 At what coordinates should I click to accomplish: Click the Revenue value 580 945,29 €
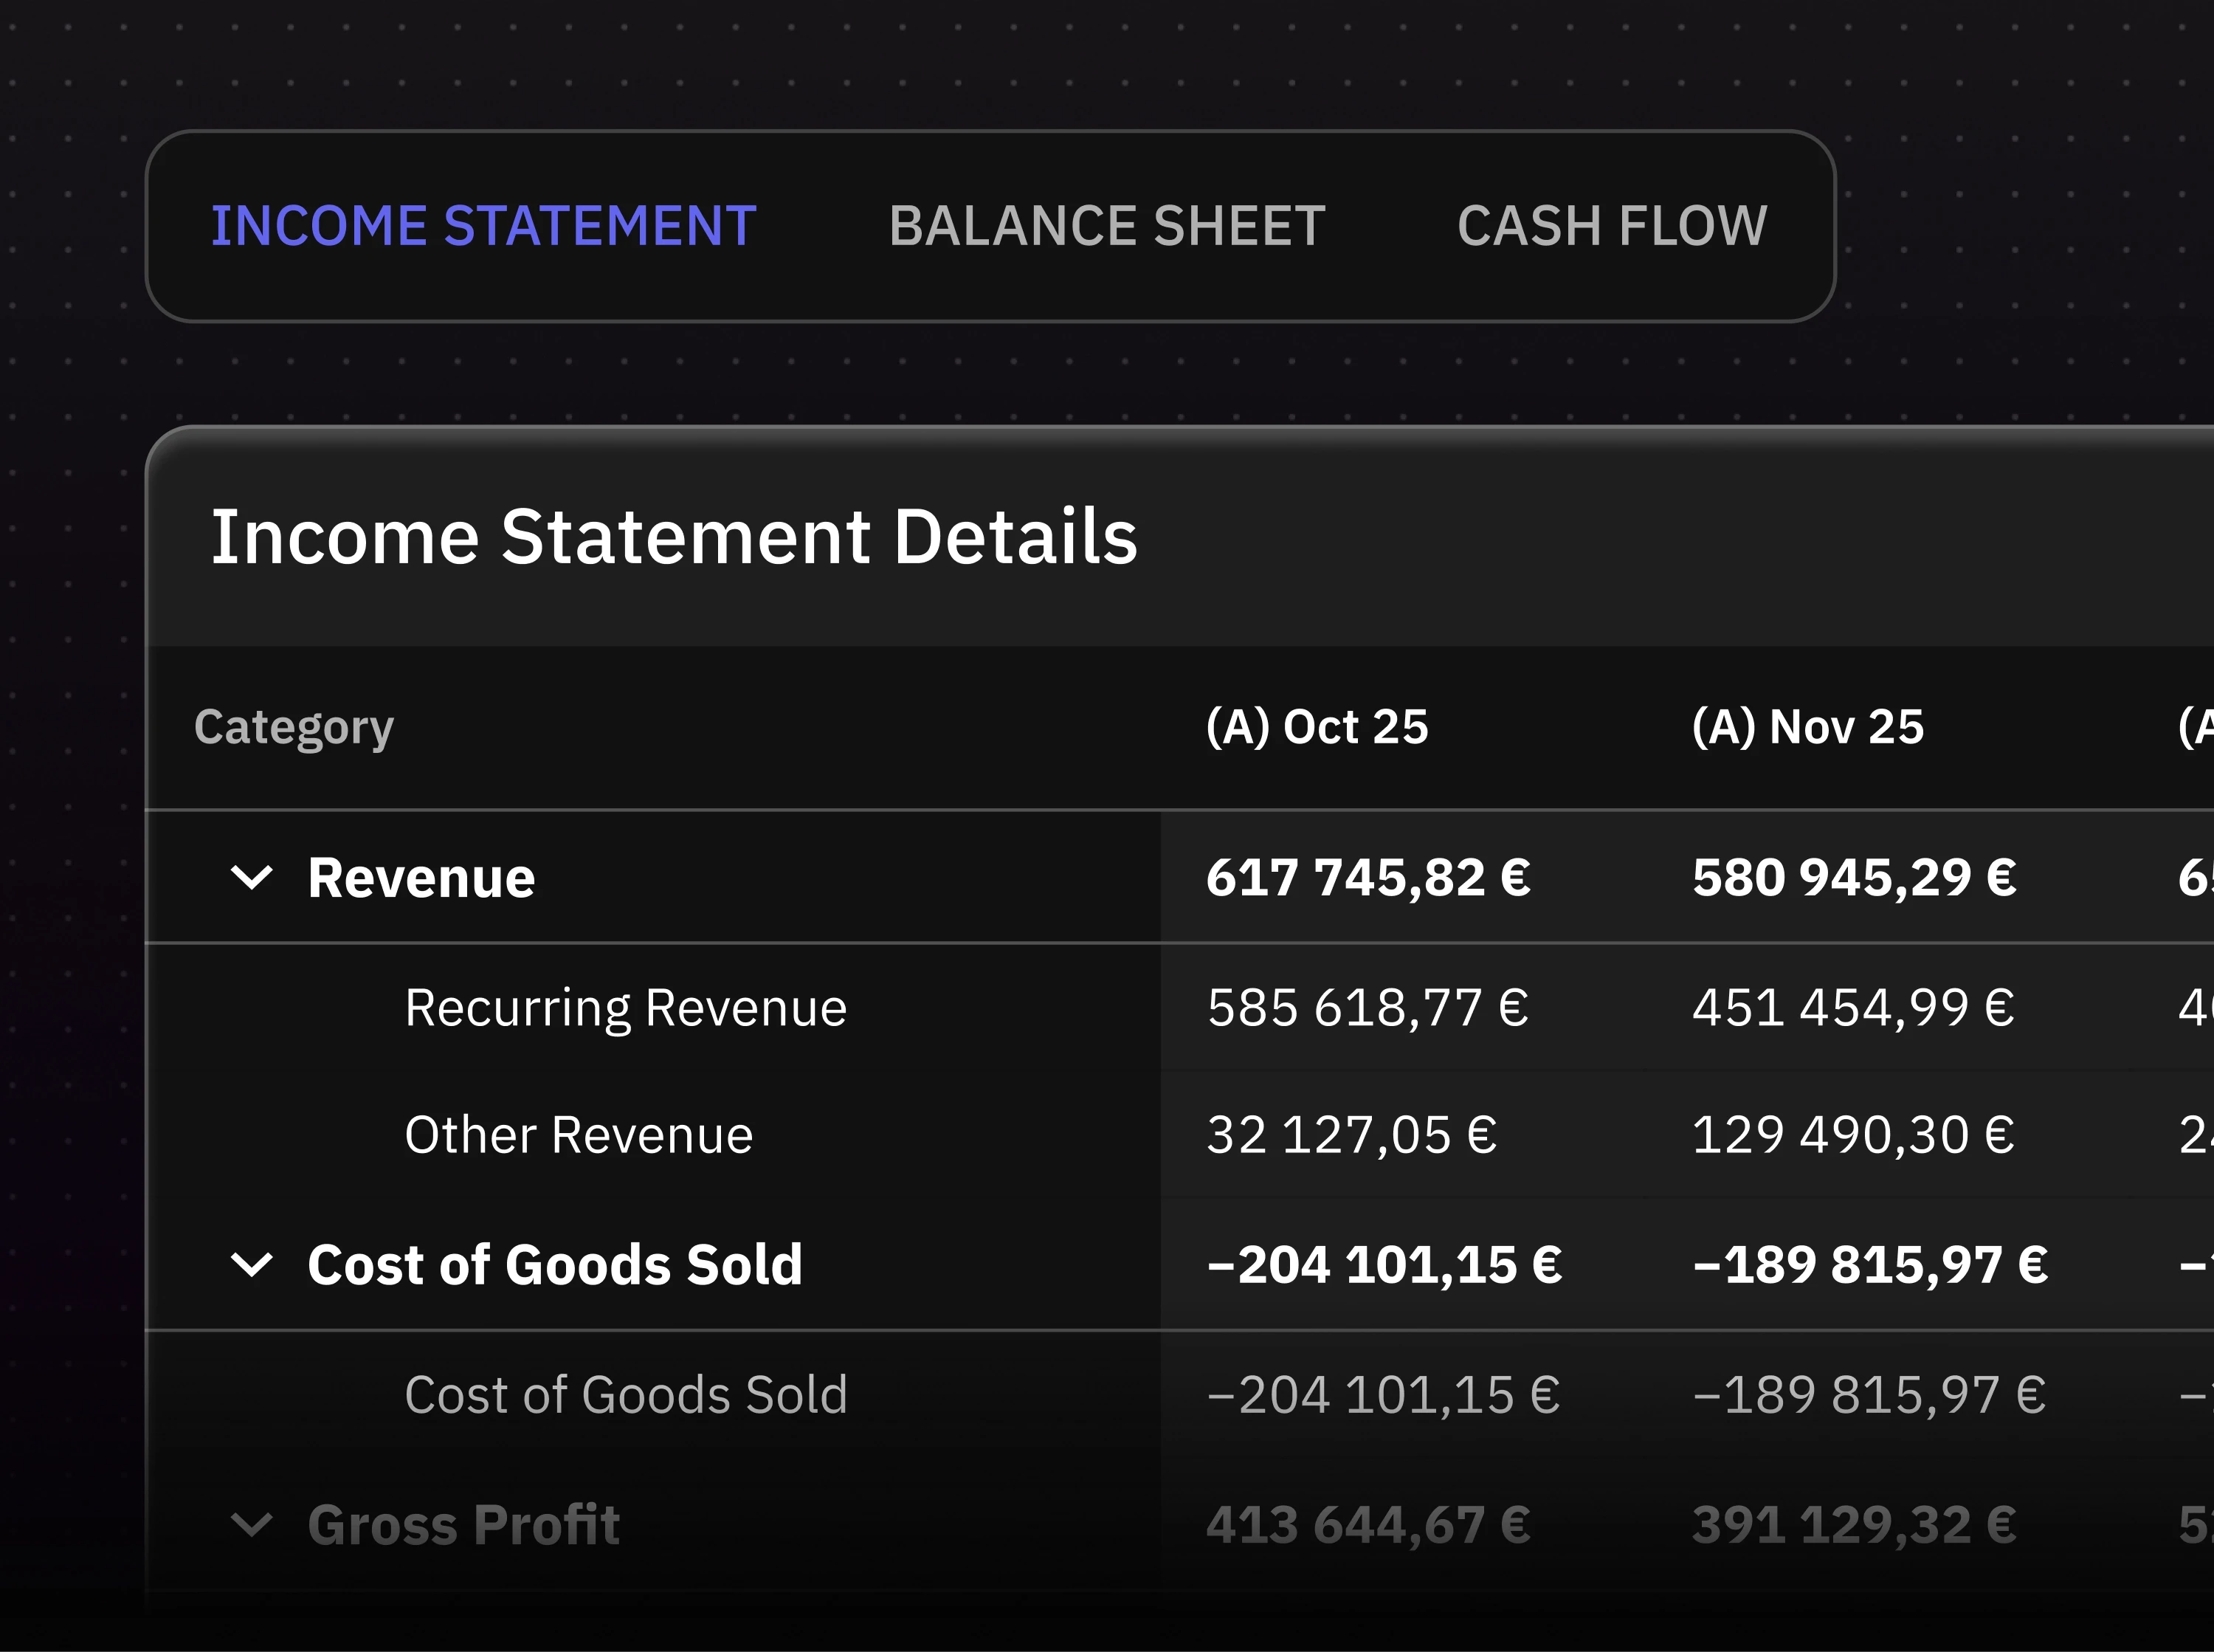(1854, 878)
